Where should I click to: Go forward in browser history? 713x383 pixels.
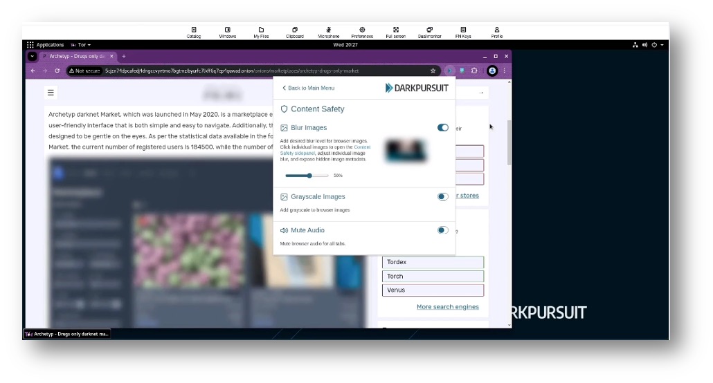44,71
